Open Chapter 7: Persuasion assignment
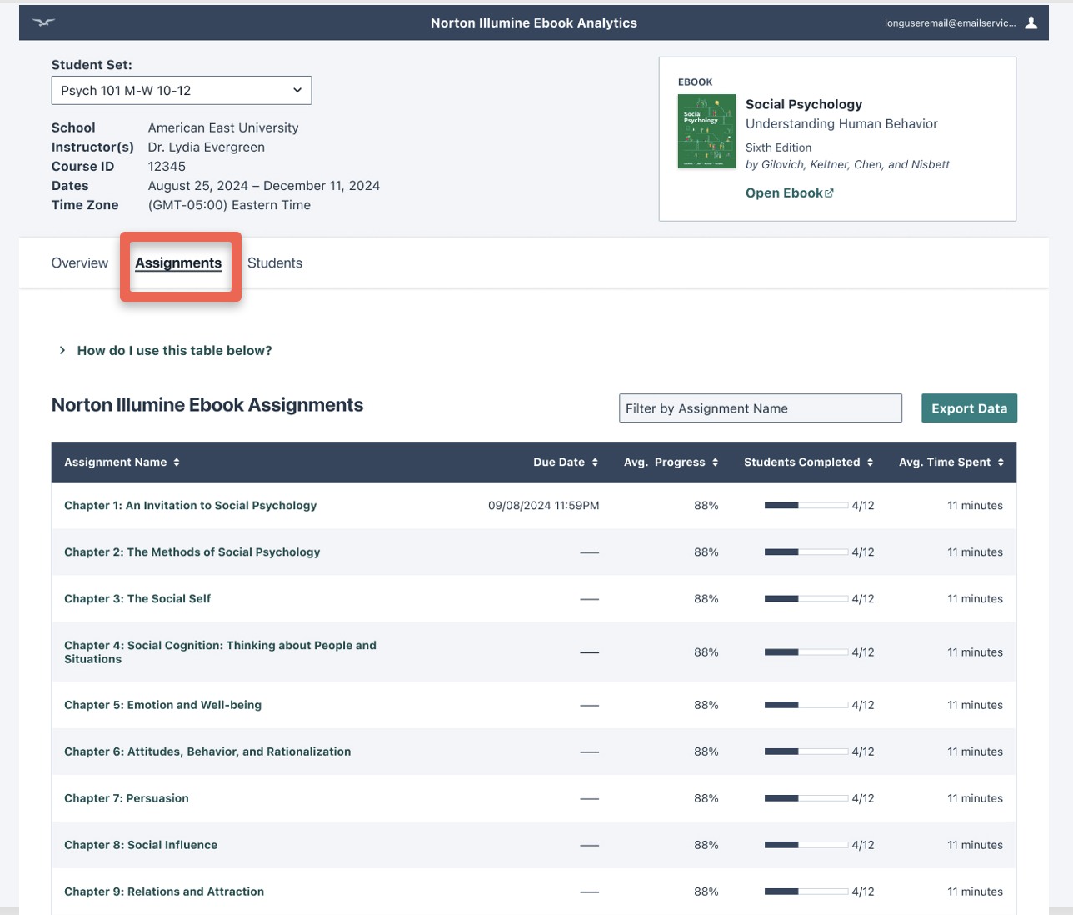Viewport: 1073px width, 915px height. [x=127, y=798]
